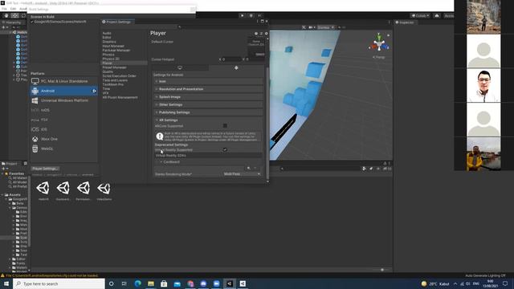Open Microsoft Edge from taskbar
514x289 pixels.
pyautogui.click(x=137, y=283)
